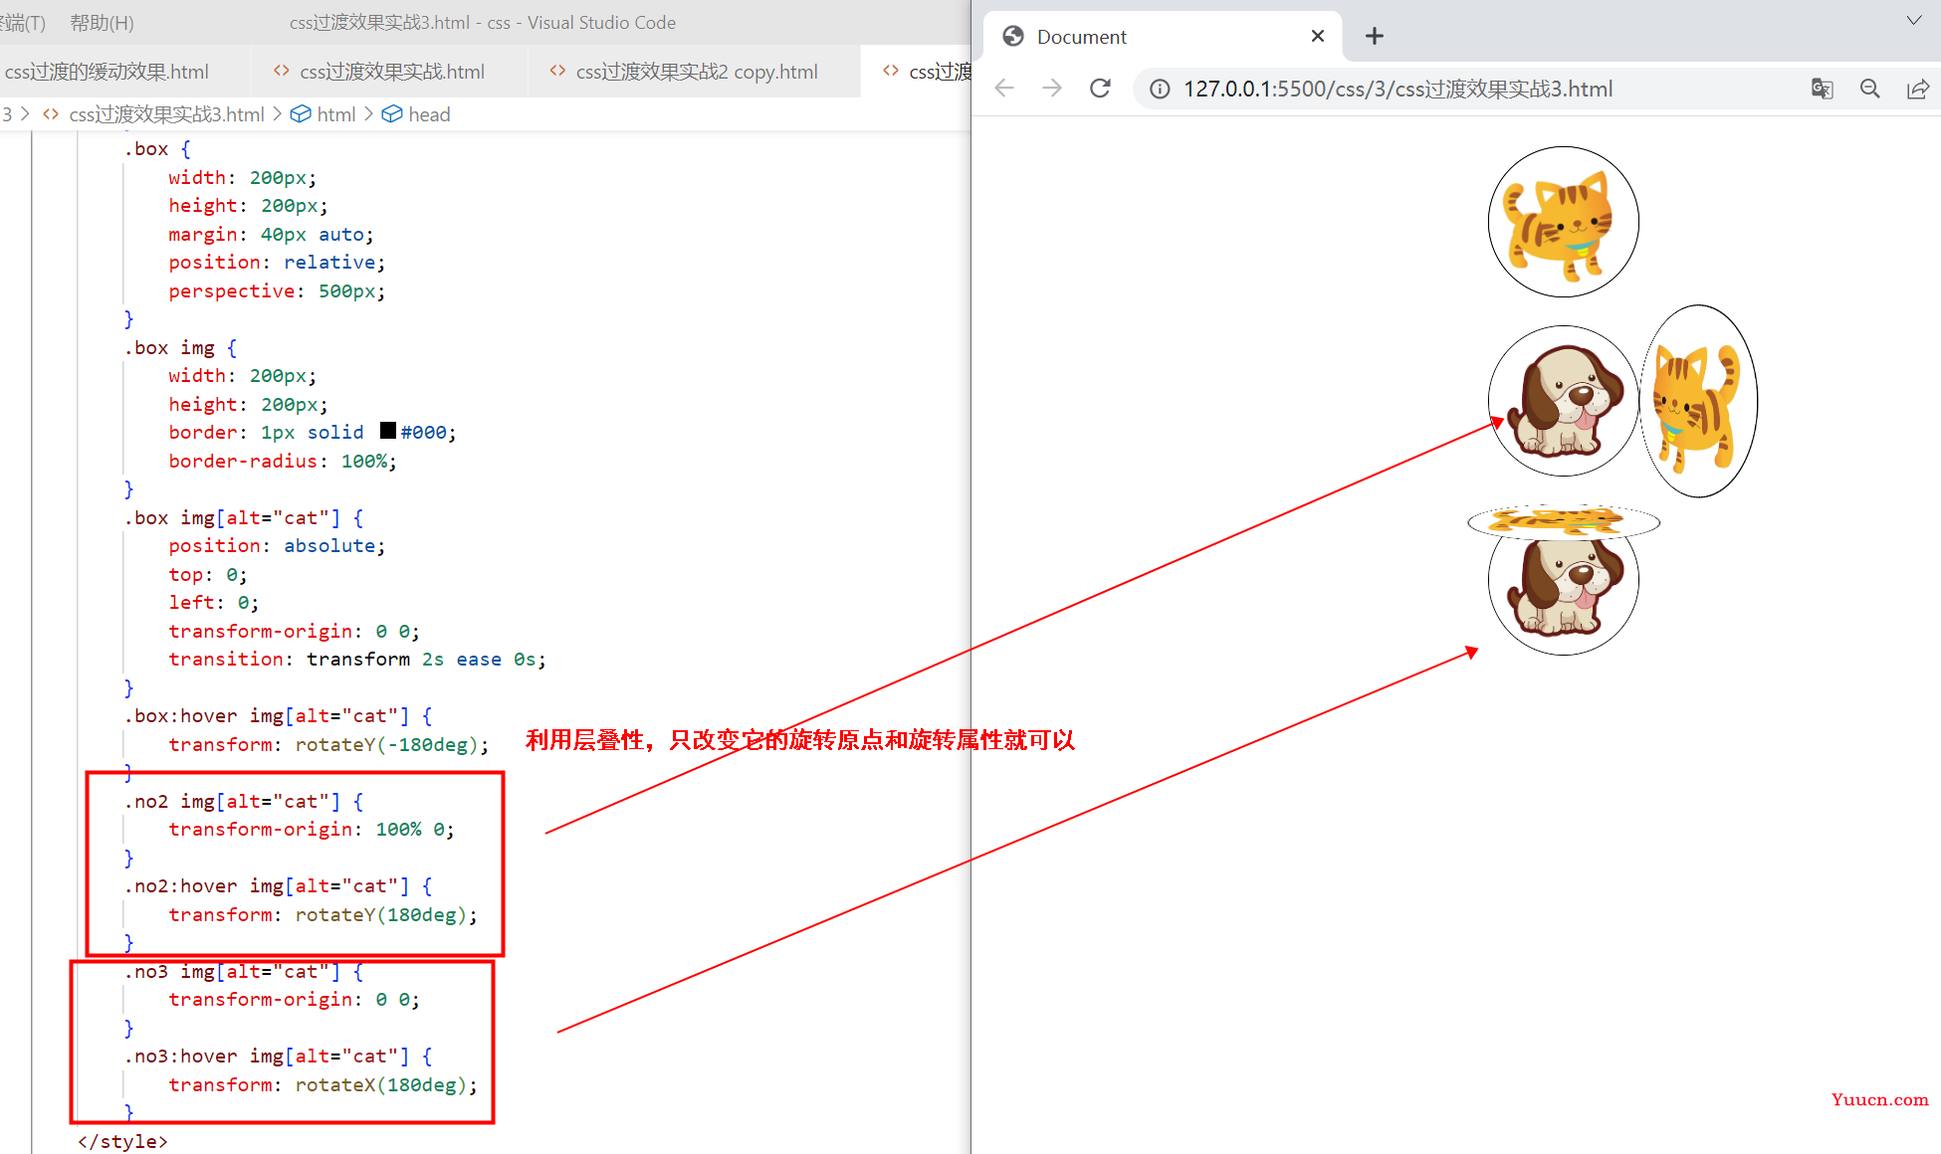Click the back navigation arrow in browser
This screenshot has width=1941, height=1154.
(1010, 88)
